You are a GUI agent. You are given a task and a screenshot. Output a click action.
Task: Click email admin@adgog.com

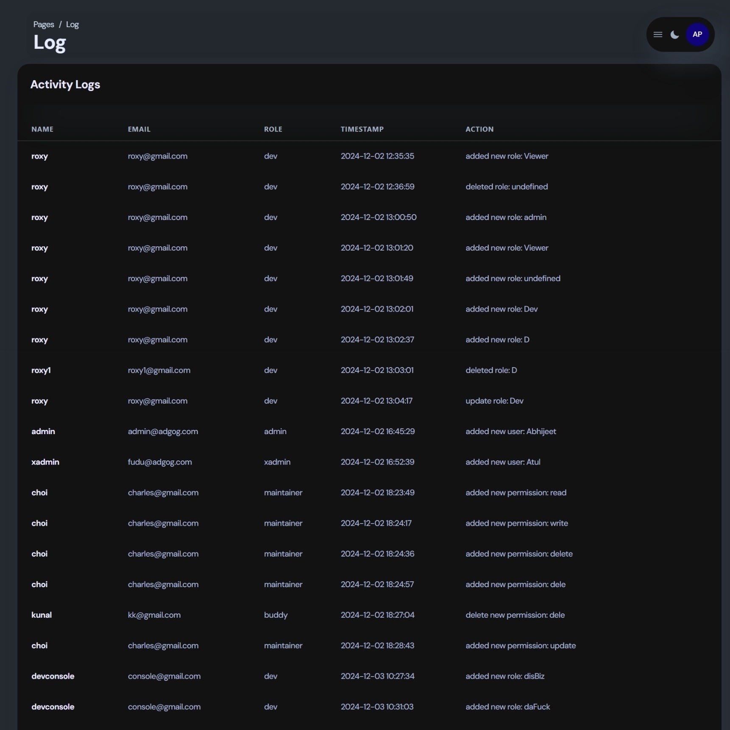(x=163, y=431)
